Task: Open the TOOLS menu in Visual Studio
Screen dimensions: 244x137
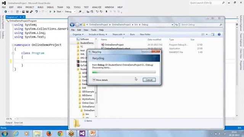Action: coord(77,7)
